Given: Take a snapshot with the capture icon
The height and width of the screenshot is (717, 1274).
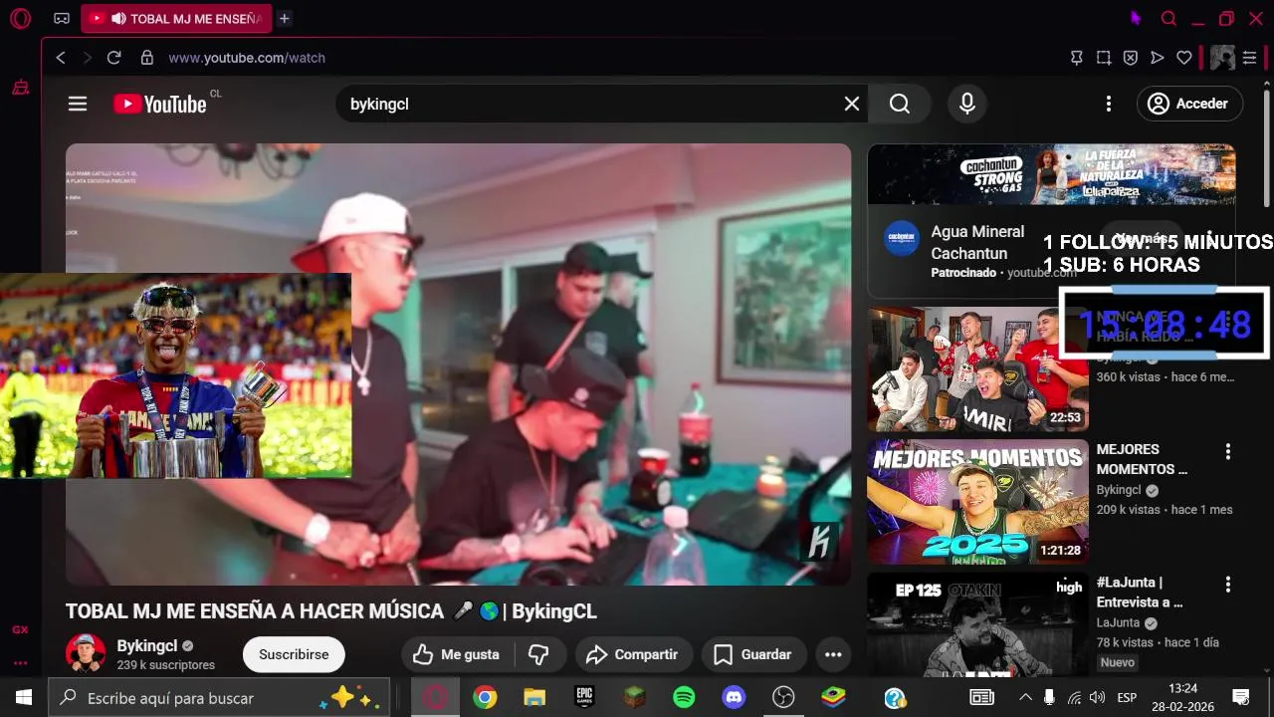Looking at the screenshot, I should (1104, 58).
